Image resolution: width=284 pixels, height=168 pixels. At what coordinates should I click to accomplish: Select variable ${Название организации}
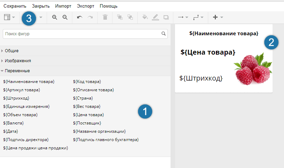click(99, 131)
